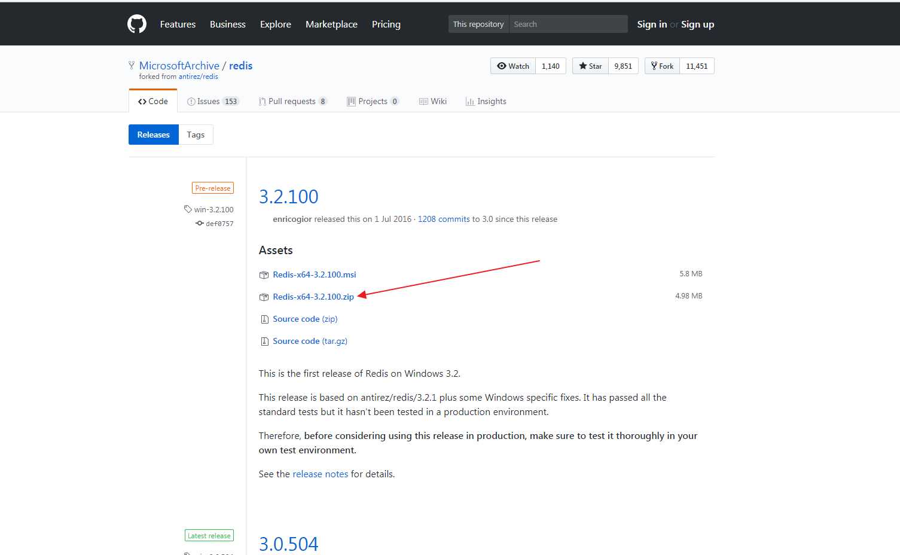This screenshot has height=555, width=900.
Task: Download Redis-x64-3.2.100.zip
Action: click(x=313, y=297)
